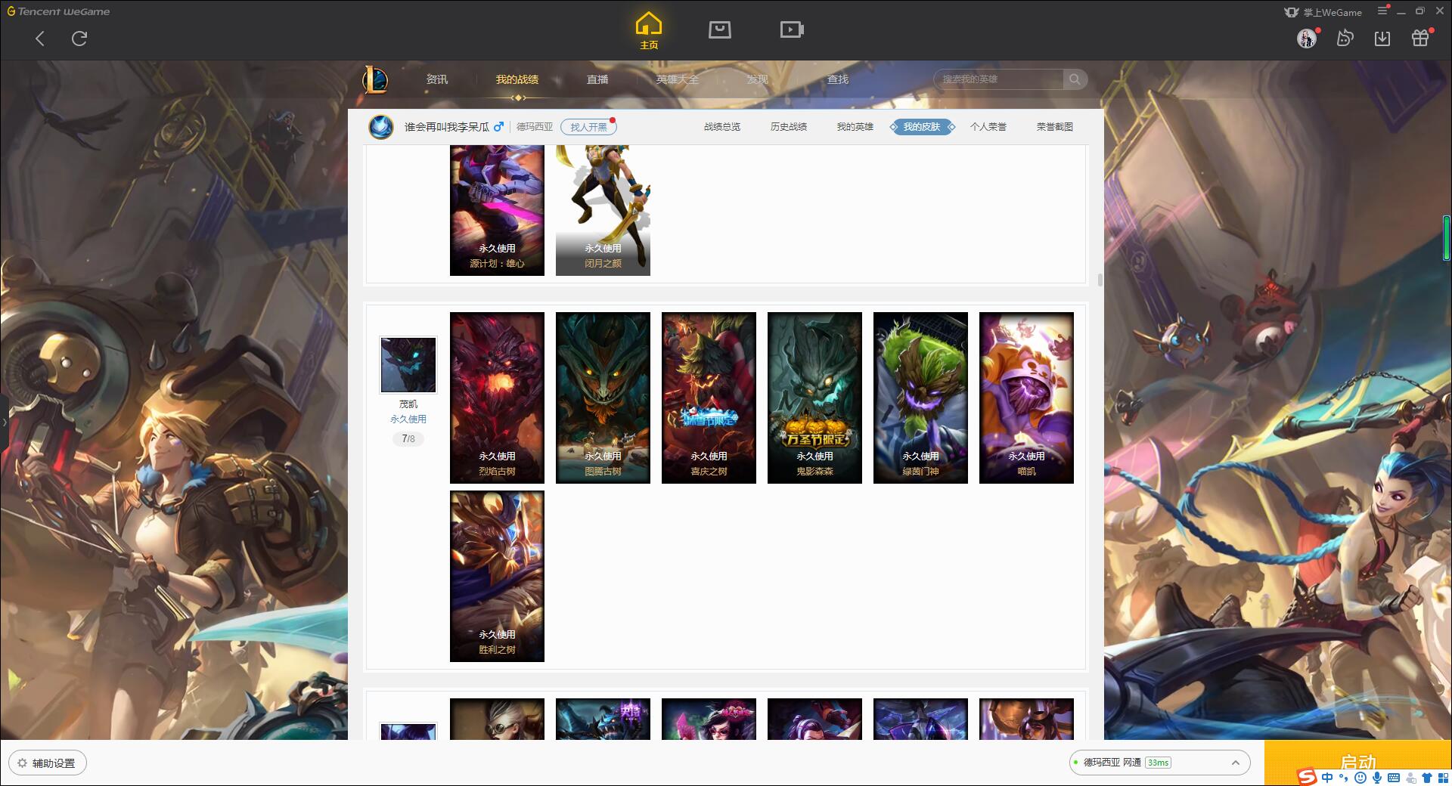Switch to the 资讯 tab

click(x=436, y=79)
